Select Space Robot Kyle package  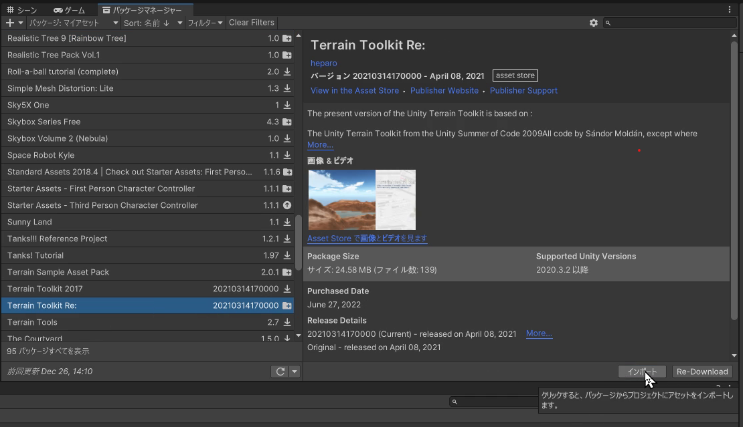tap(147, 155)
